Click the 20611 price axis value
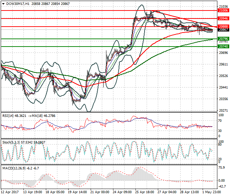 tap(223, 64)
